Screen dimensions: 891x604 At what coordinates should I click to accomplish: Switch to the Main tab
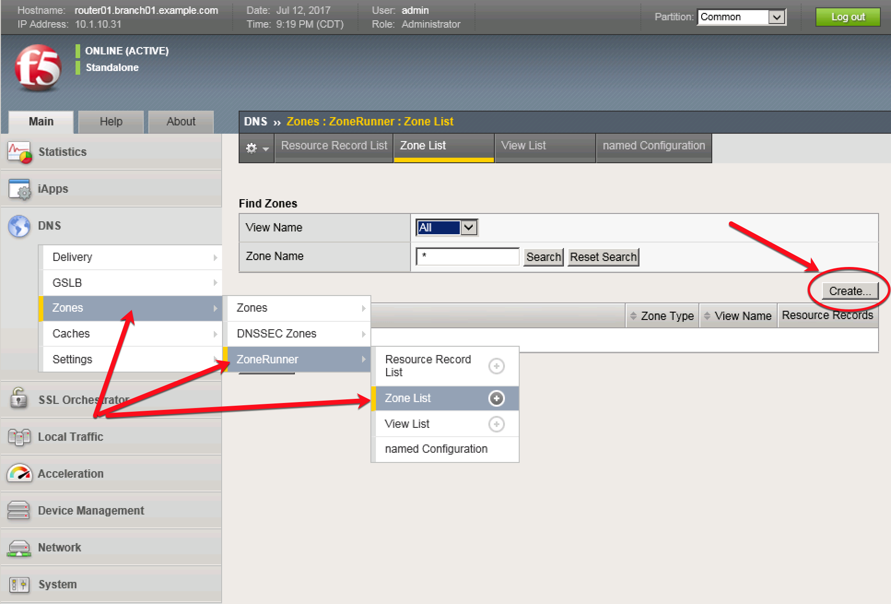41,122
